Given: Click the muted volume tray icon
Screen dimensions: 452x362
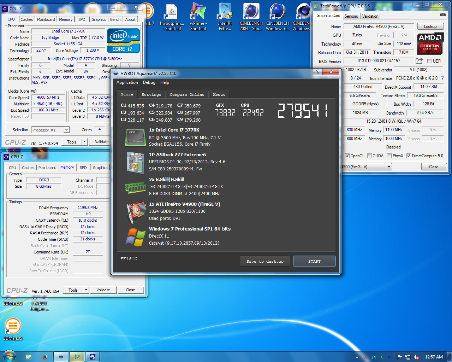Looking at the screenshot, I should click(416, 357).
